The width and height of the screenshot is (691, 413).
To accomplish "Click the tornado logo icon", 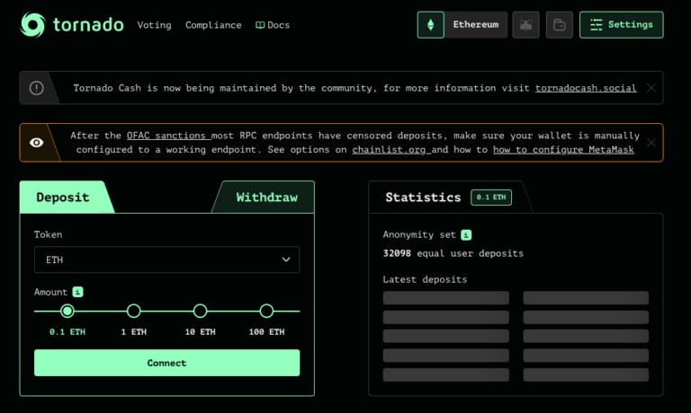I will click(32, 24).
